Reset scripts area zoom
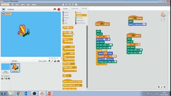Image resolution: width=171 pixels, height=96 pixels. pyautogui.click(x=162, y=87)
